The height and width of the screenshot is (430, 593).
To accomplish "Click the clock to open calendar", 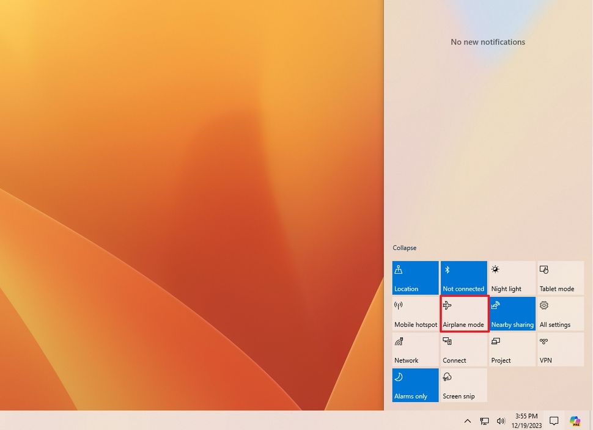I will (x=524, y=420).
